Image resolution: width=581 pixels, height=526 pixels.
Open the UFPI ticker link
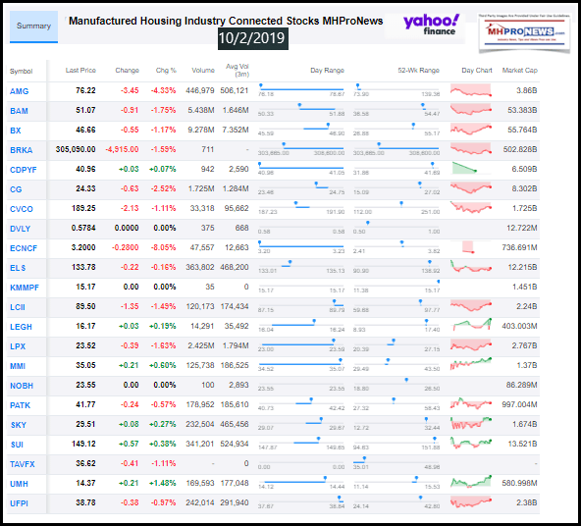(19, 503)
